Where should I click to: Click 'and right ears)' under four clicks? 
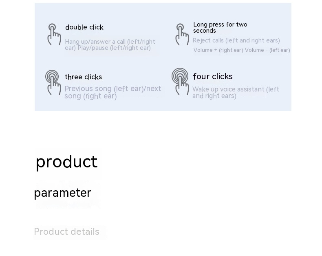[214, 96]
